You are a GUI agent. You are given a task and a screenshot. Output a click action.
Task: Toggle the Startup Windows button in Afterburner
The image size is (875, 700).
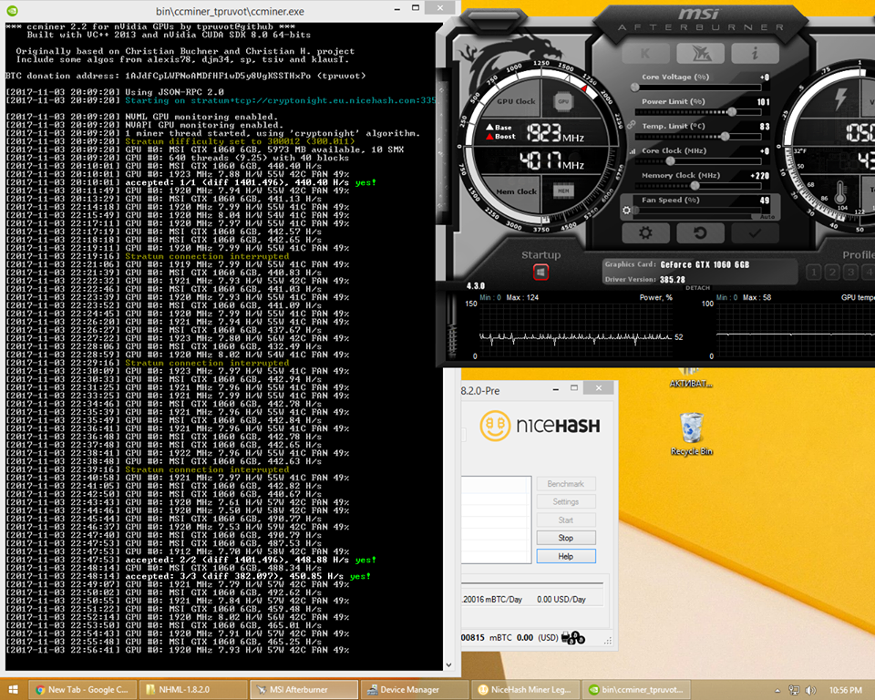click(x=540, y=272)
